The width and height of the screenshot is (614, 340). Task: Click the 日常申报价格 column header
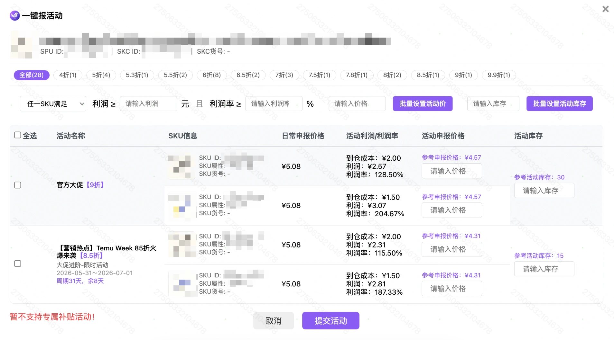(303, 136)
